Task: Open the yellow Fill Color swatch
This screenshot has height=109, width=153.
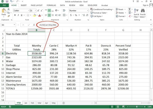Action: coord(34,15)
